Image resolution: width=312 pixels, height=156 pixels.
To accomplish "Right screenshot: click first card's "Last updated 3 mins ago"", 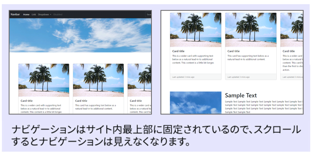I will pyautogui.click(x=183, y=77).
